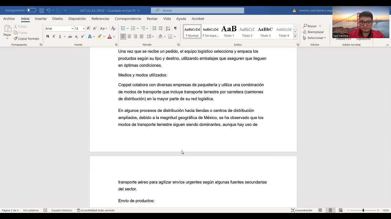The image size is (391, 219).
Task: Switch to the Diseño tab
Action: [57, 19]
